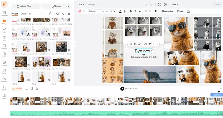Delete the clip using timeline trash icon
The width and height of the screenshot is (223, 118).
37,89
